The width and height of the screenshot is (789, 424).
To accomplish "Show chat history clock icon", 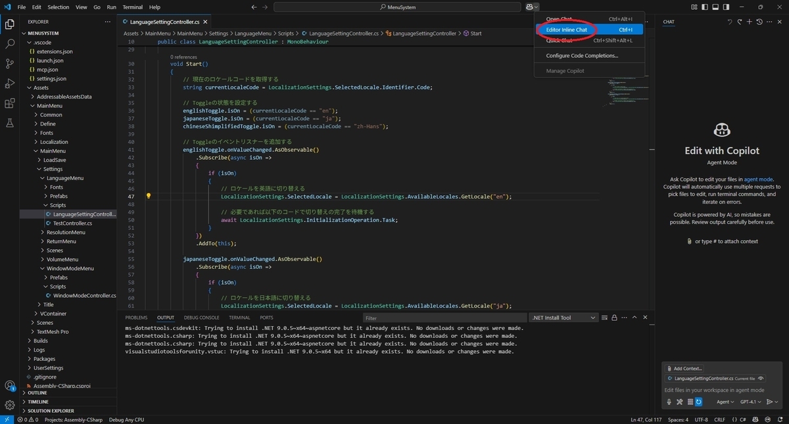I will tap(759, 22).
